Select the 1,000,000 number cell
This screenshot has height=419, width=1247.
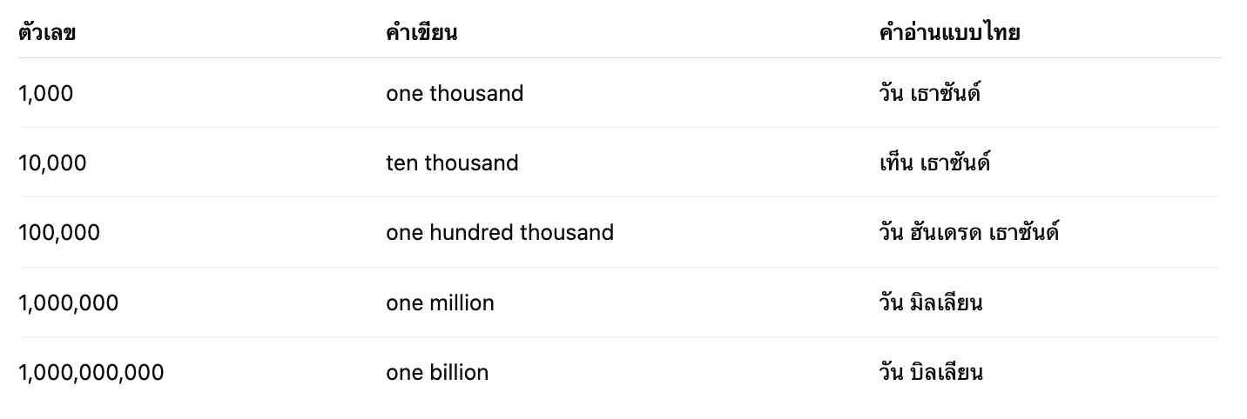pyautogui.click(x=68, y=303)
